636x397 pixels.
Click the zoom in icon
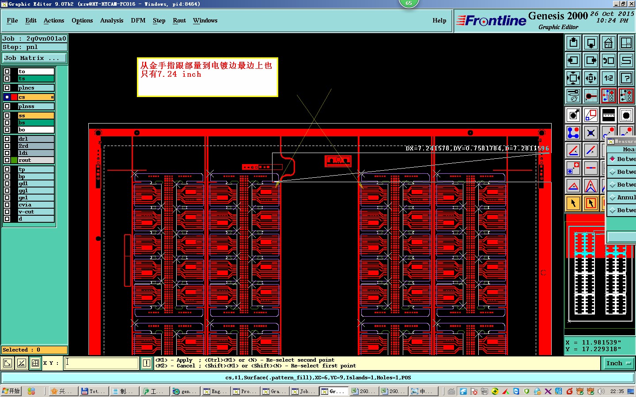[573, 78]
